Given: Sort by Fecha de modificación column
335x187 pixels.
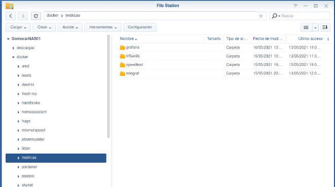Looking at the screenshot, I should [268, 39].
